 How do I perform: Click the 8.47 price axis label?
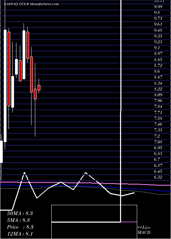coord(158,77)
